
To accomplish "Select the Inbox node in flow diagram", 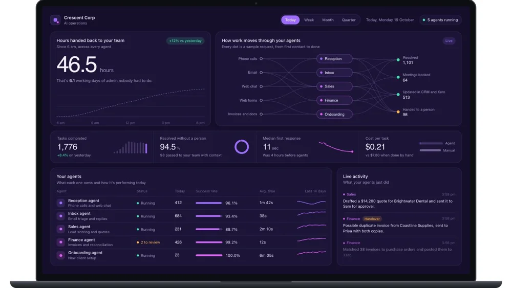I will 334,73.
